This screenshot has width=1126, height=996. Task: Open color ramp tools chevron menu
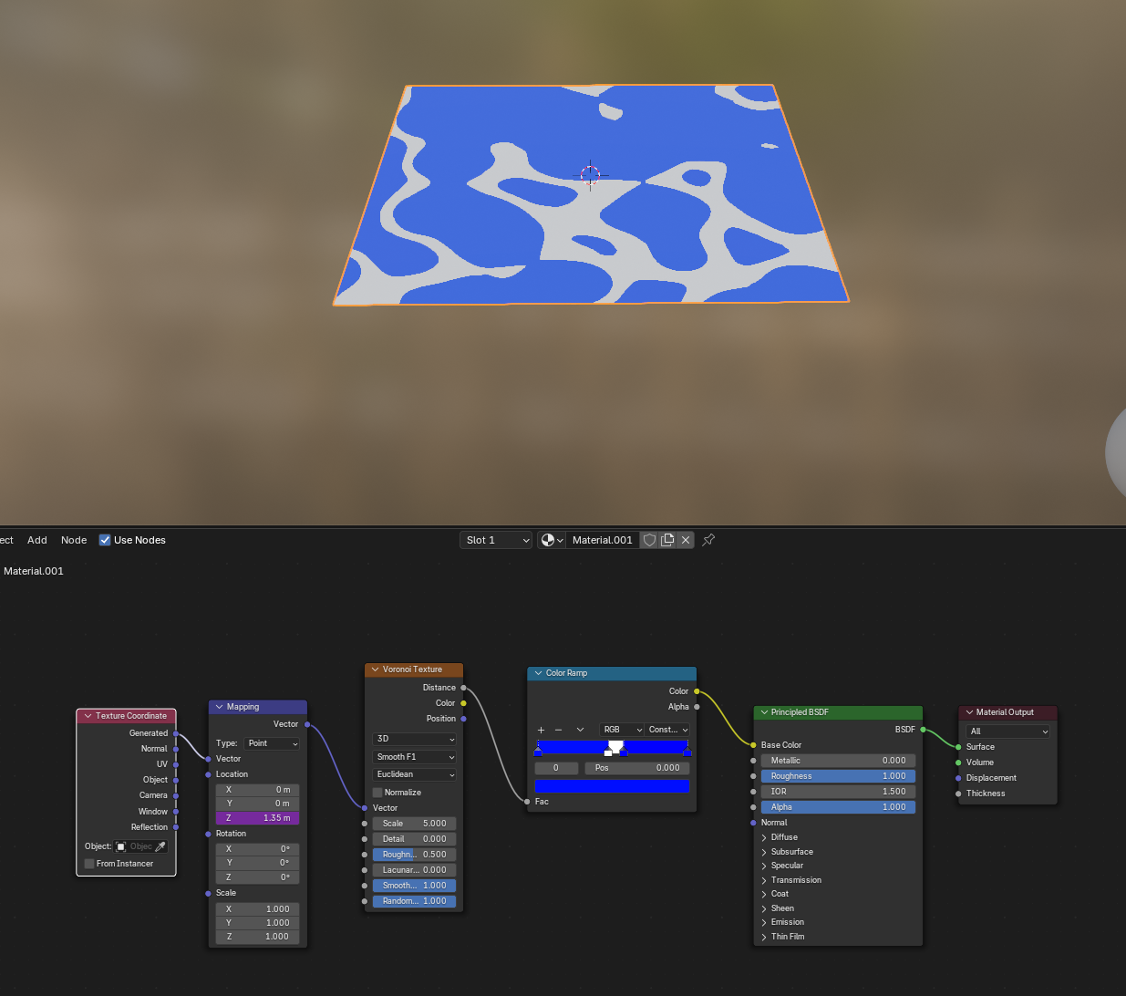tap(580, 730)
